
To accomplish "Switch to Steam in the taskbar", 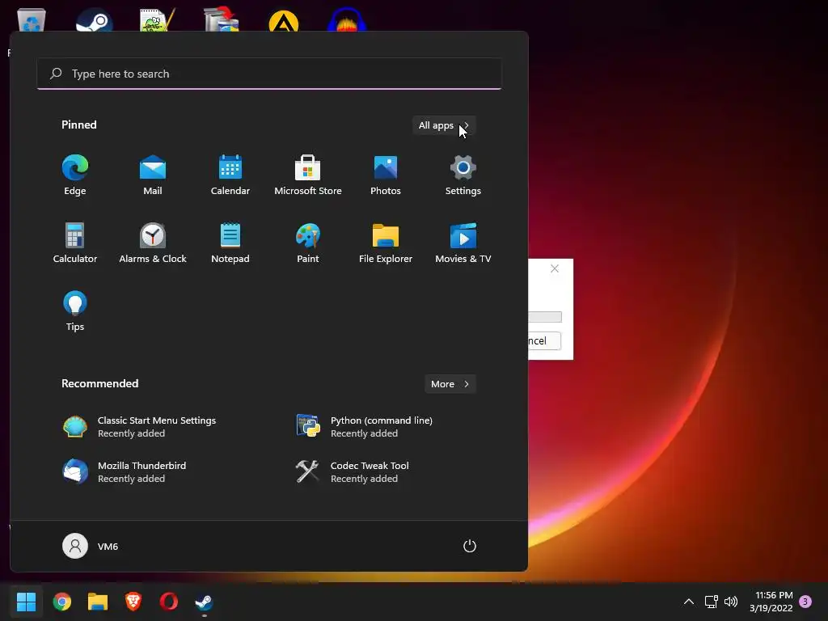I will click(205, 602).
